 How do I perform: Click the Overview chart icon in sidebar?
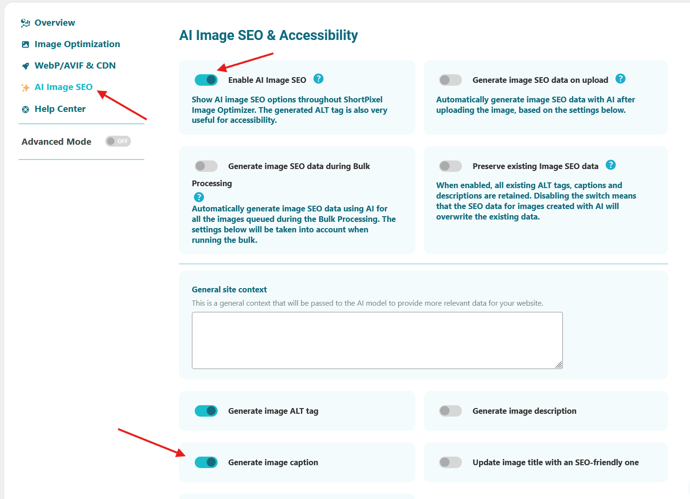(x=25, y=23)
